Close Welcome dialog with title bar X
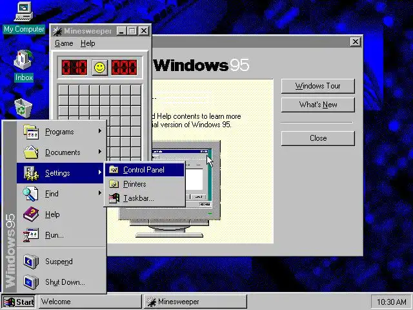This screenshot has height=310, width=413. tap(356, 41)
